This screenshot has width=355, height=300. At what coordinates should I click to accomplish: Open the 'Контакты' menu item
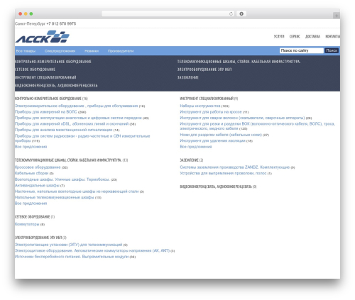332,36
